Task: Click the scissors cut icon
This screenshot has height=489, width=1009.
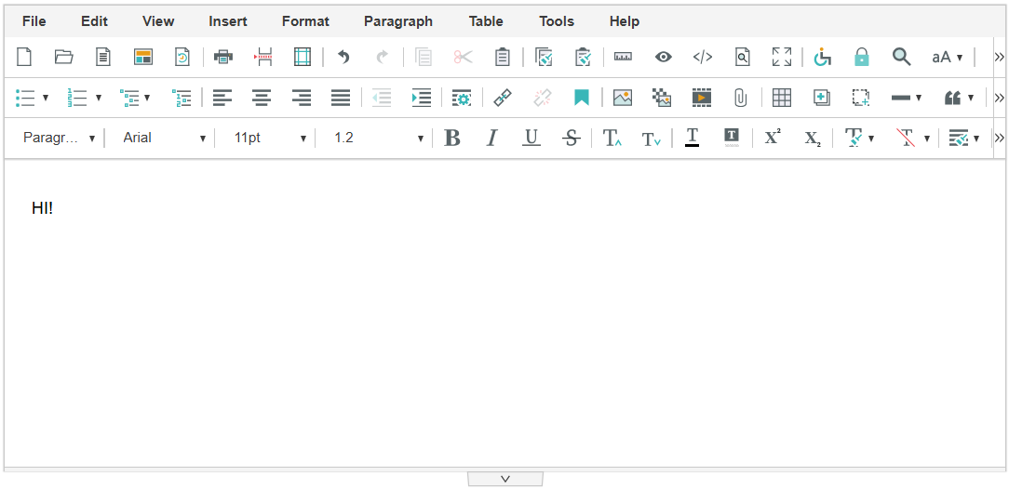Action: point(463,57)
